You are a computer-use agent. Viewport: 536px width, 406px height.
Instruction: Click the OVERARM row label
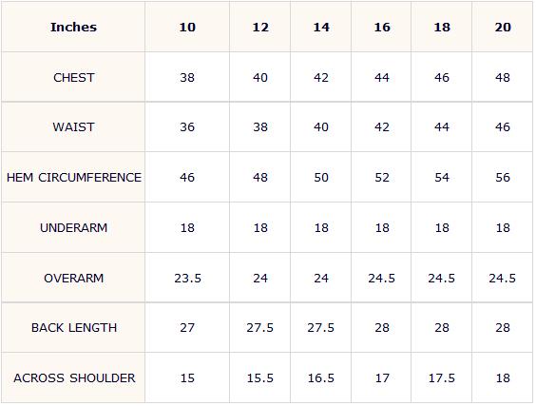coord(73,278)
